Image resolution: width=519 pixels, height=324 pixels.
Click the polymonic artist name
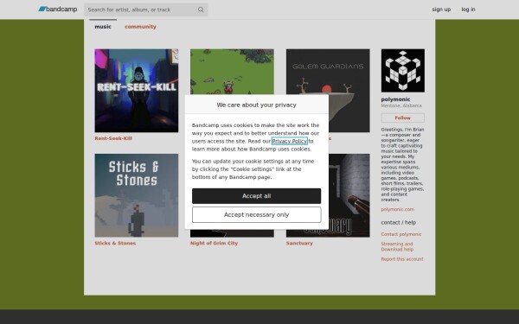(x=395, y=99)
